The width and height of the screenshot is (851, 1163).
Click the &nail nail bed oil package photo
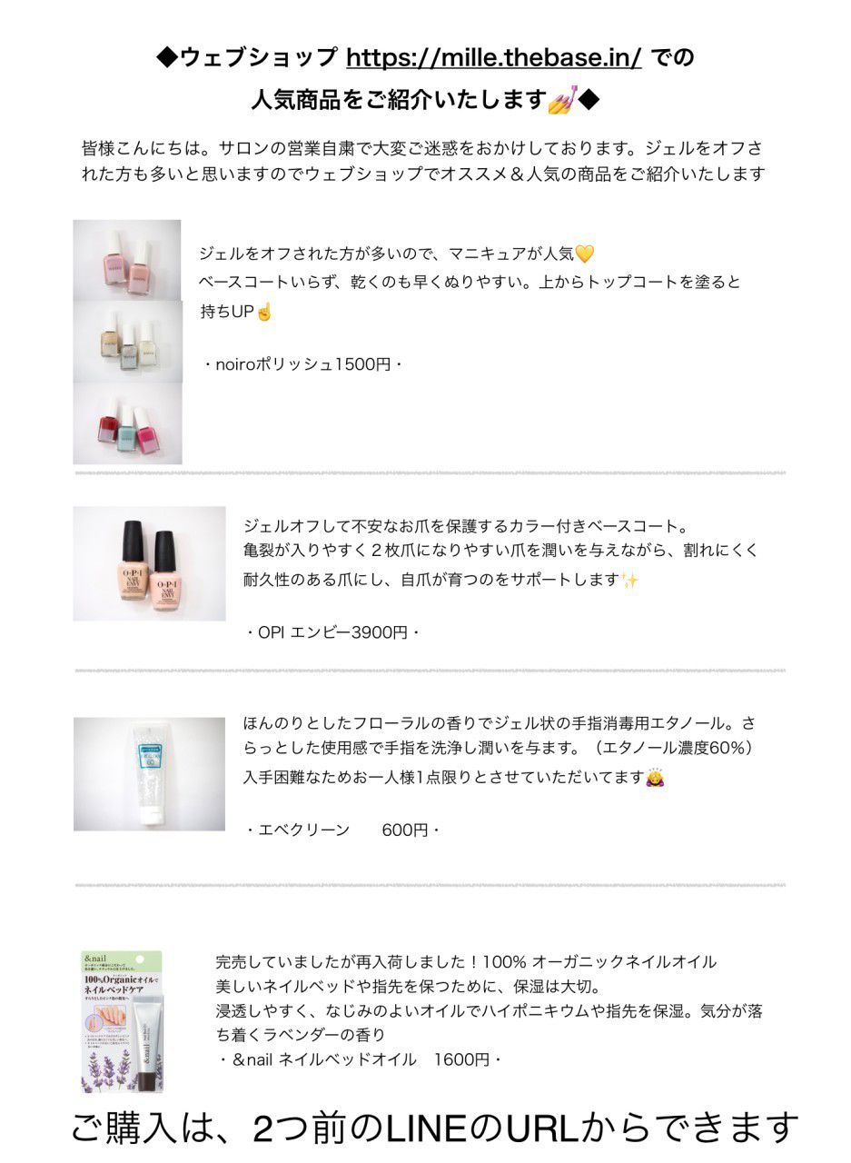pyautogui.click(x=122, y=1021)
